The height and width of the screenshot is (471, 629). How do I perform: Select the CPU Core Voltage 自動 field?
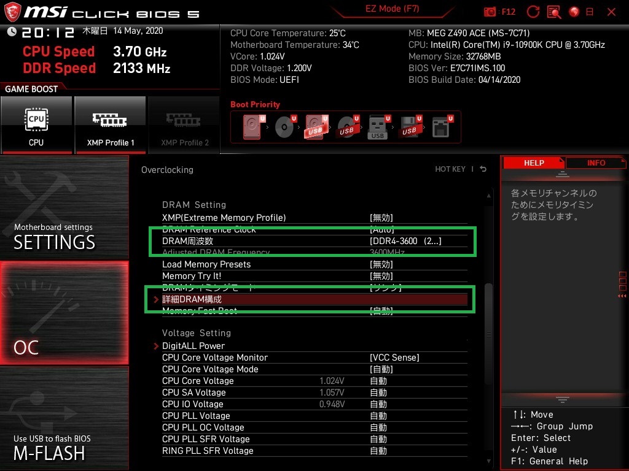378,380
